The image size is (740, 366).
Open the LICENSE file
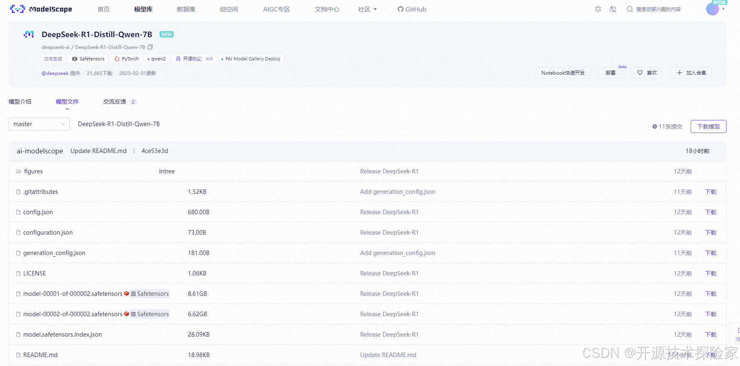coord(34,273)
